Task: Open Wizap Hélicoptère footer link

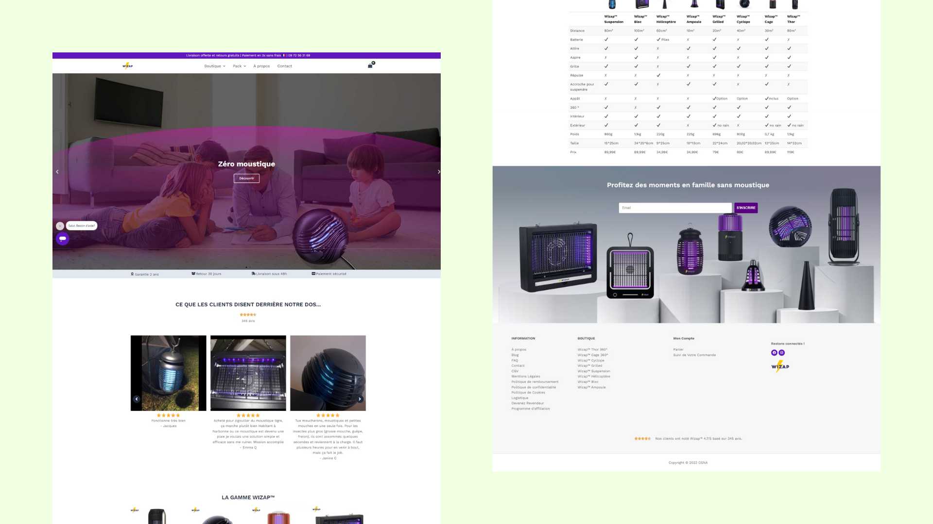Action: tap(594, 376)
